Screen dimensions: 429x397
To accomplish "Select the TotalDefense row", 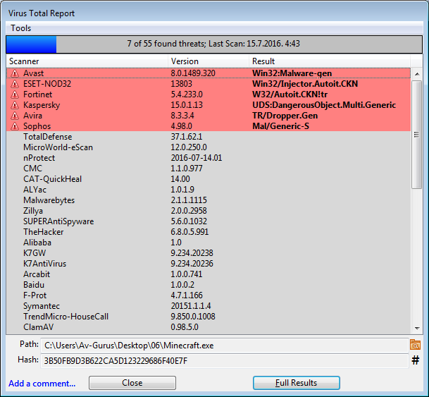I will click(209, 137).
